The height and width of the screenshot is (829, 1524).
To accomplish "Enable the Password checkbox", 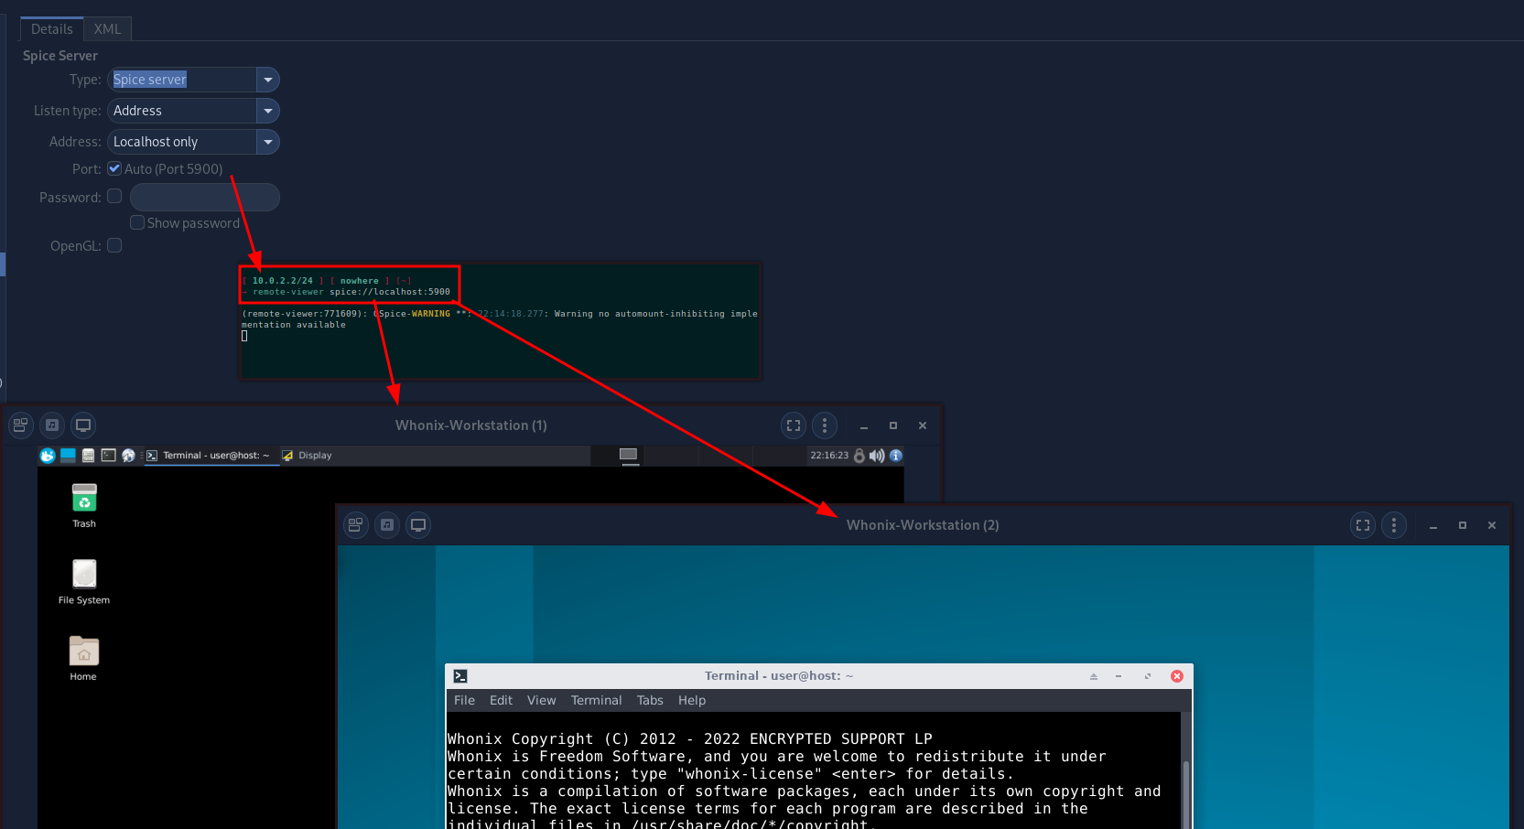I will coord(114,196).
